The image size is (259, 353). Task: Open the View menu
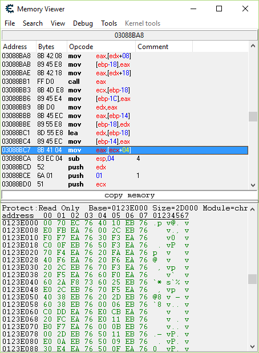(x=58, y=23)
